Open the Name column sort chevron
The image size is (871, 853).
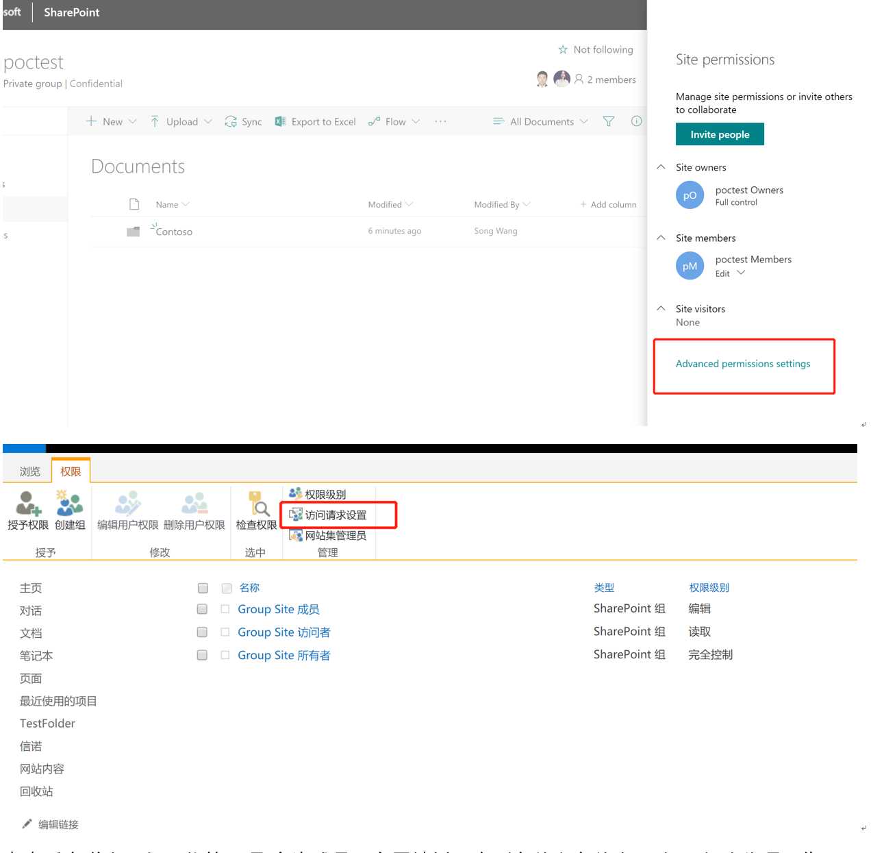tap(186, 204)
